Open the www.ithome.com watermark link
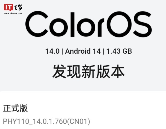Image resolution: width=166 pixels, height=129 pixels. pos(13,13)
